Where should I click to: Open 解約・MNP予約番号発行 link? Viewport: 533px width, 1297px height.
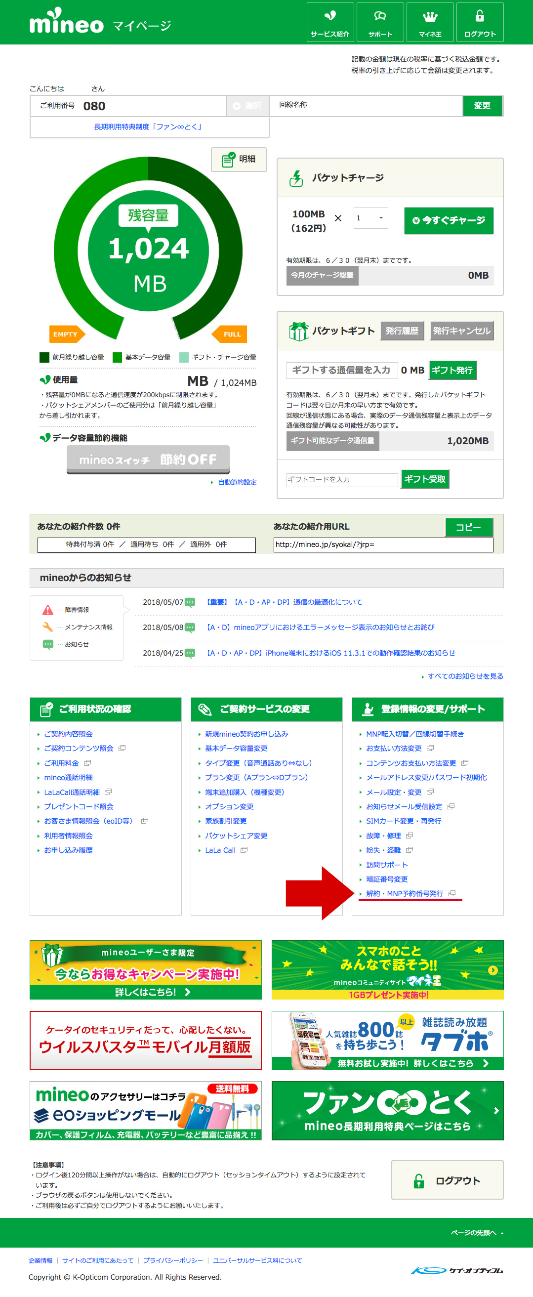[x=405, y=894]
